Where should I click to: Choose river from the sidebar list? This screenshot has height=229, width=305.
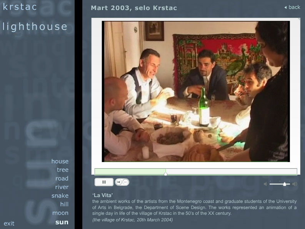click(62, 187)
